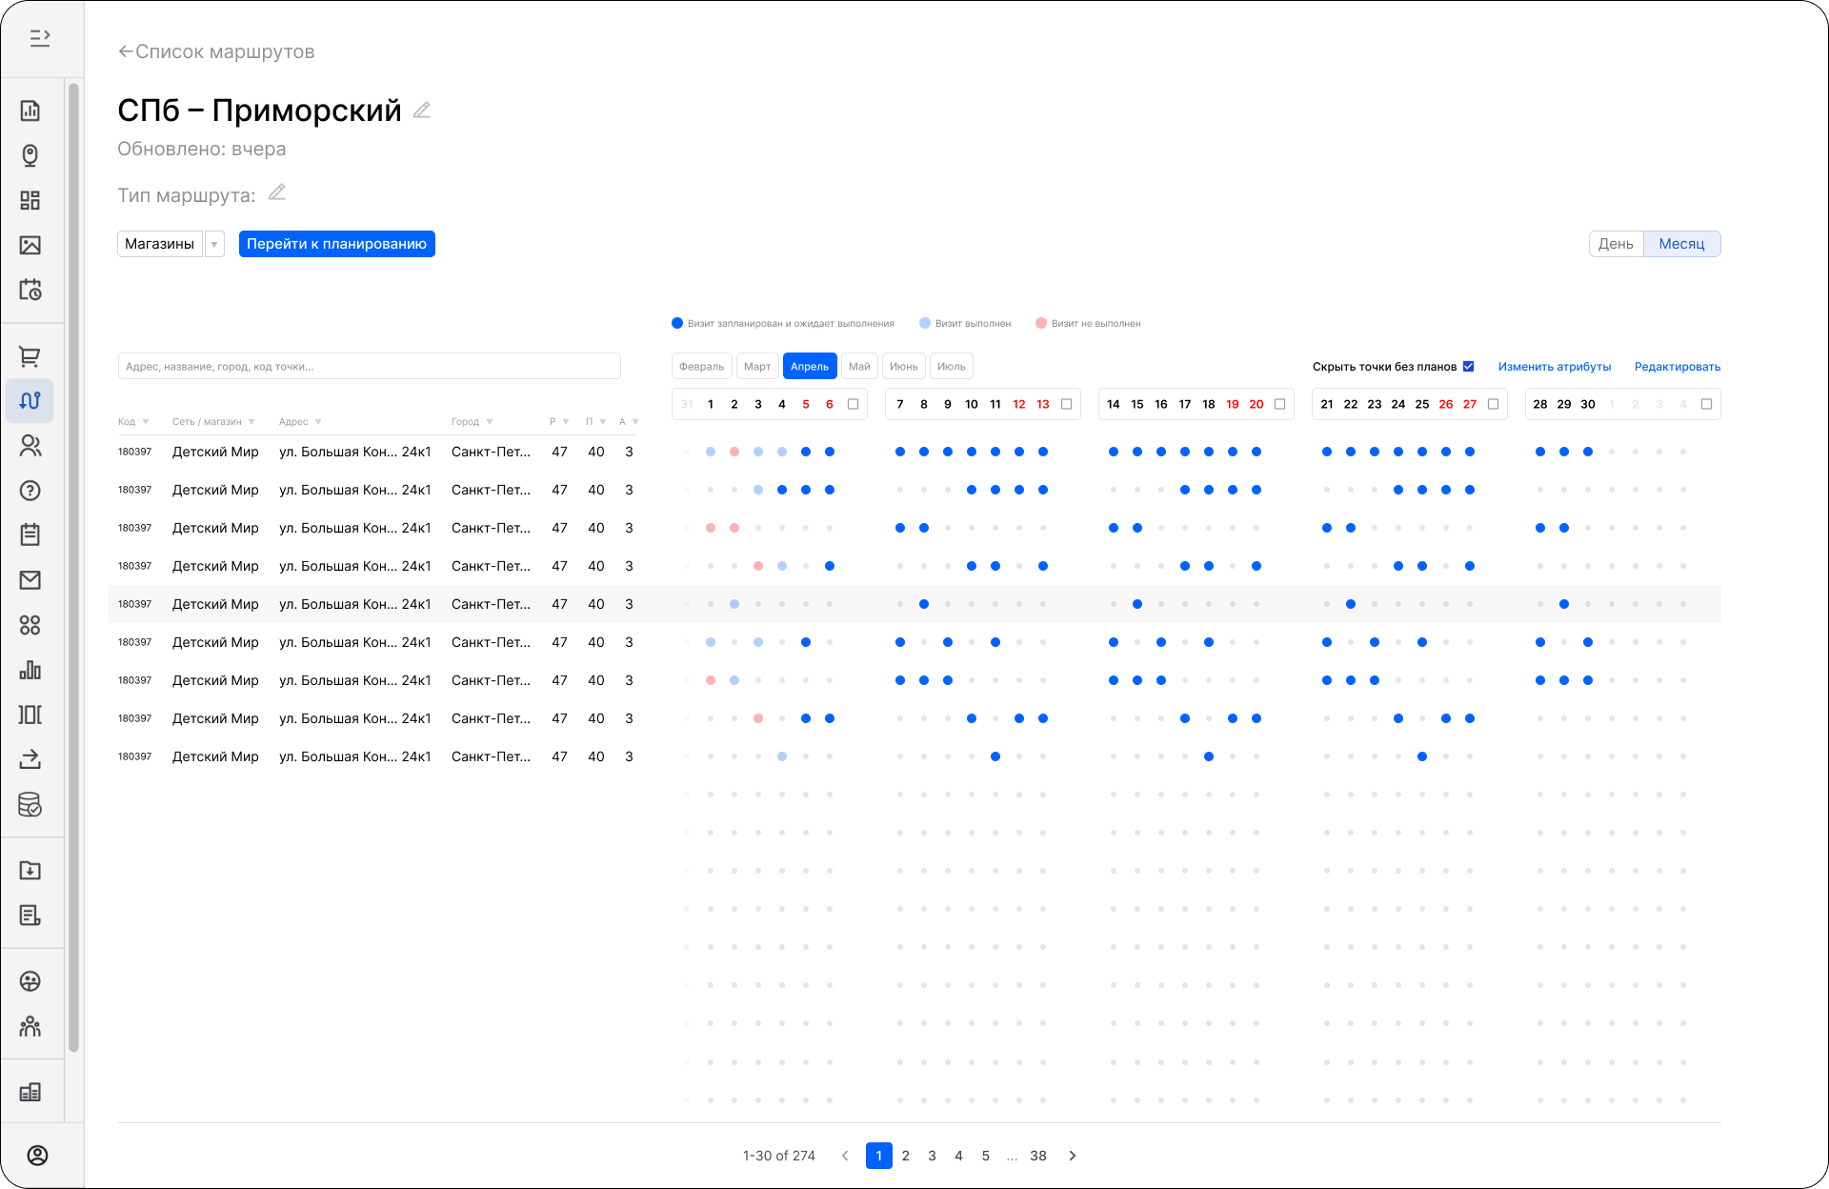Open the mail envelope sidebar icon

click(30, 580)
